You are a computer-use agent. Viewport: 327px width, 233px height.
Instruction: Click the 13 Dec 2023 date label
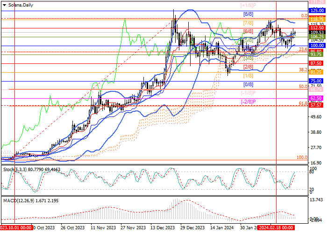click(x=163, y=228)
